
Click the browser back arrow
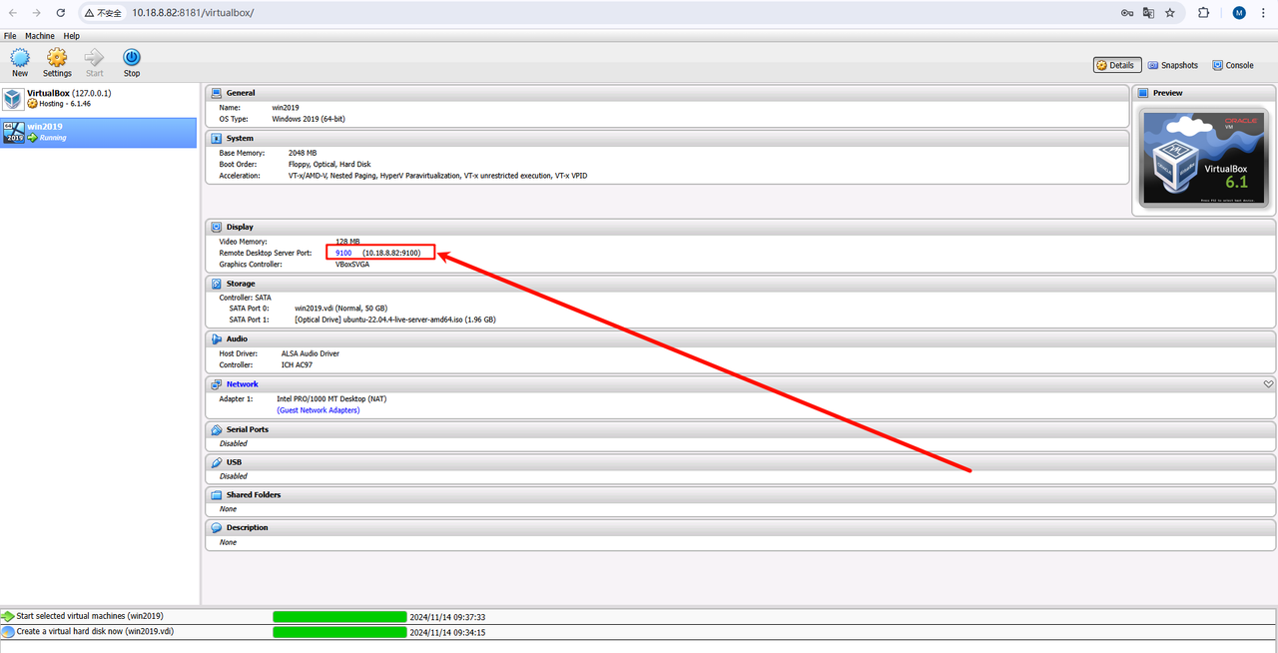(x=13, y=13)
